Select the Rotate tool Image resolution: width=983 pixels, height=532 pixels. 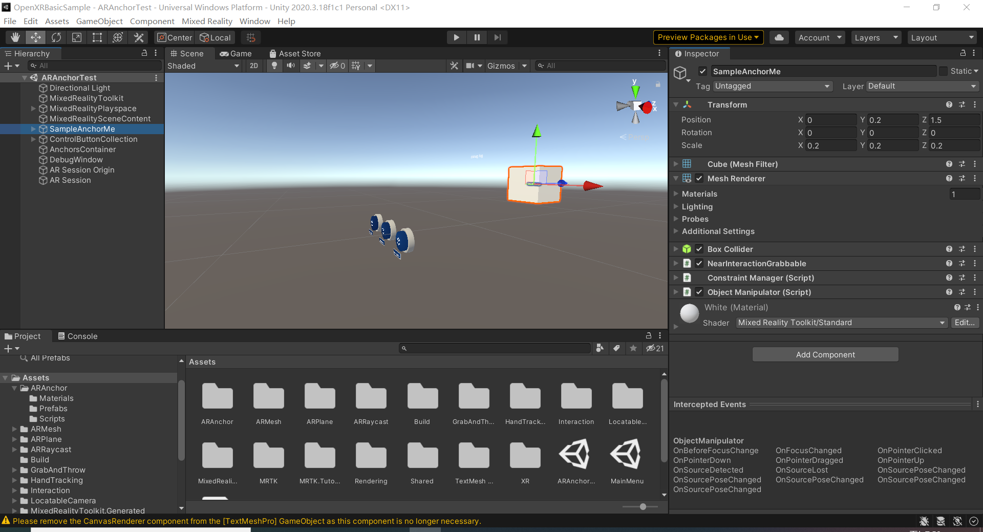(x=56, y=37)
